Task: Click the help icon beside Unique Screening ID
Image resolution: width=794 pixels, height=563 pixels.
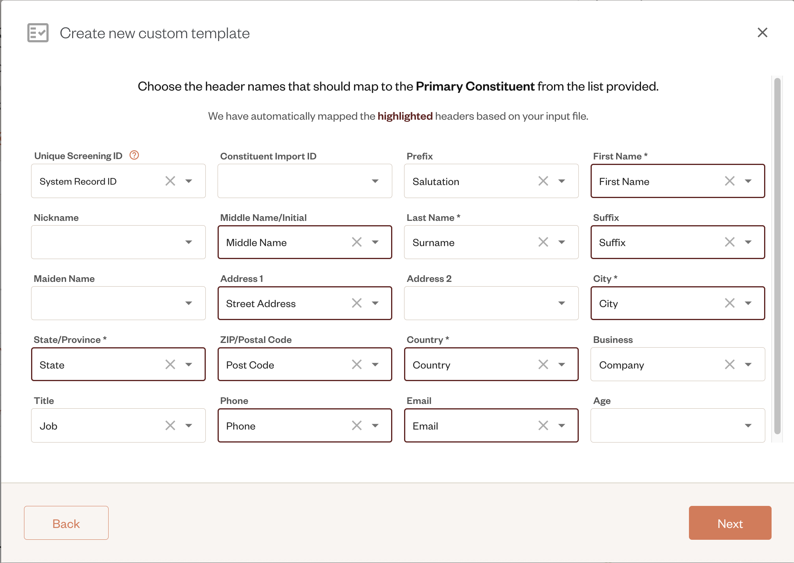Action: (134, 155)
